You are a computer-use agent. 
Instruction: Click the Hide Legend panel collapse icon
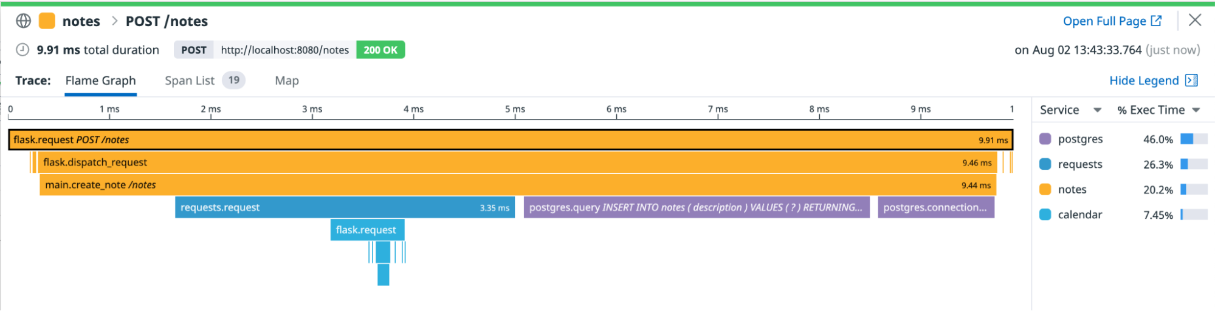point(1191,81)
